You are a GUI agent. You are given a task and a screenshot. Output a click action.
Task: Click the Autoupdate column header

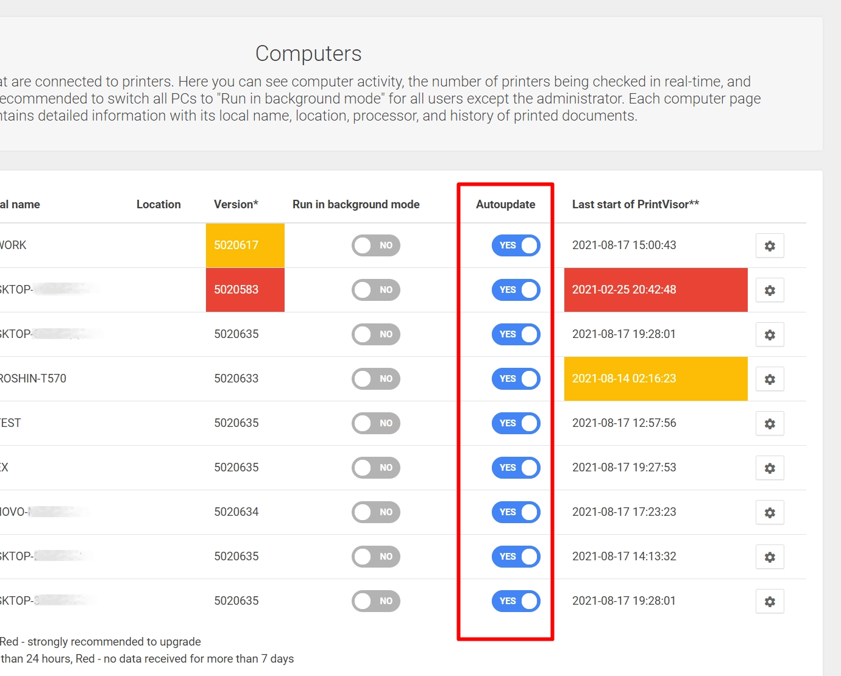tap(505, 205)
